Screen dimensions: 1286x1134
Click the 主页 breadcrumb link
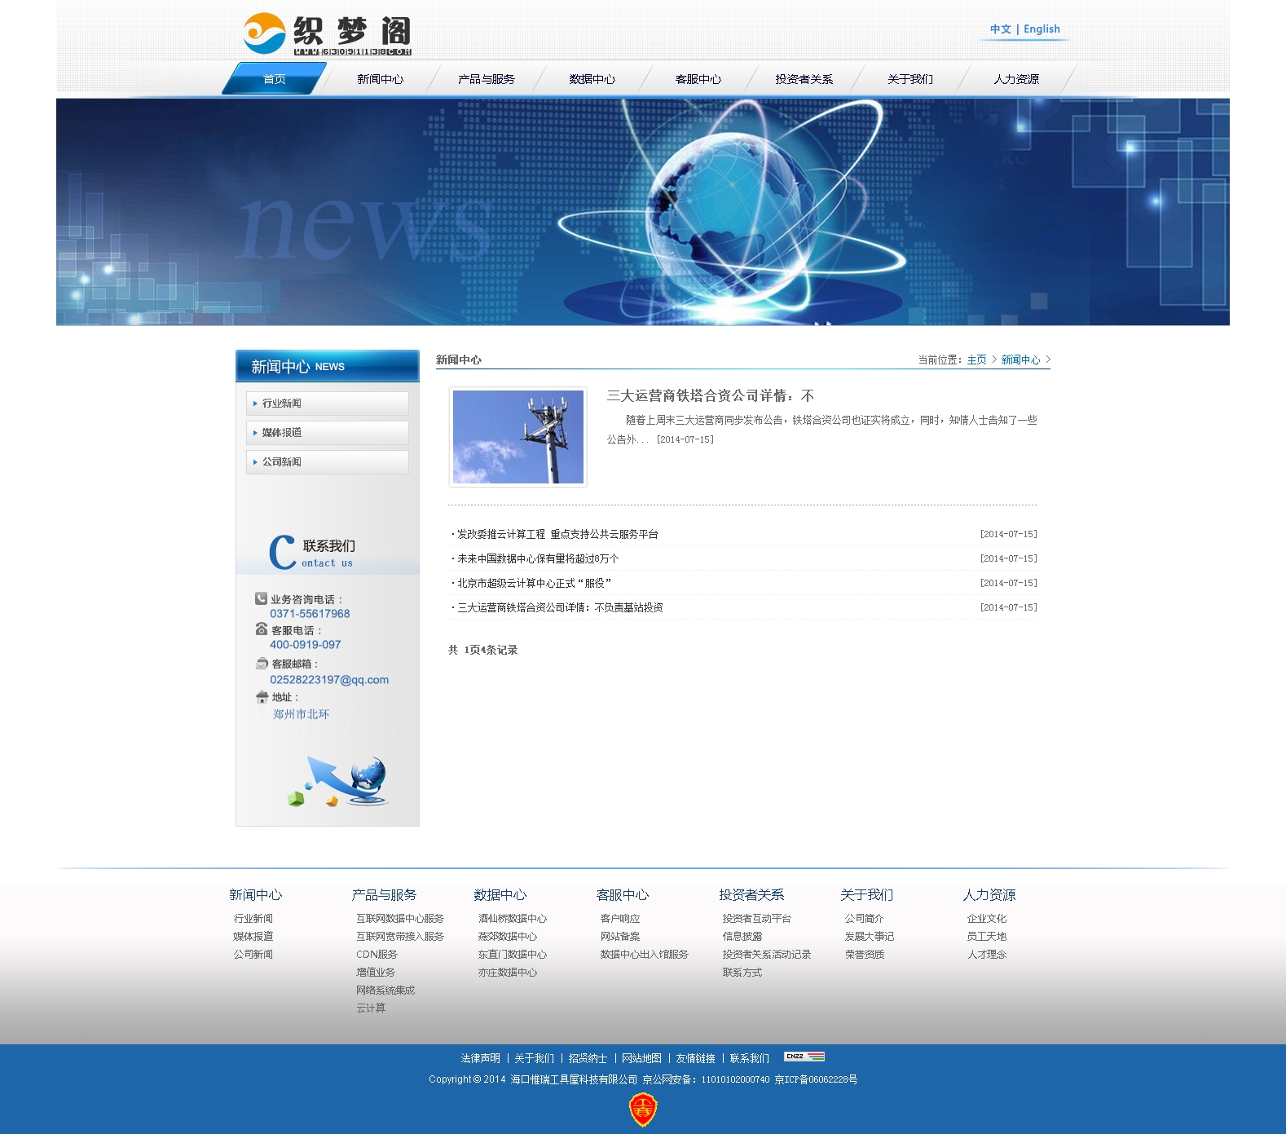coord(976,360)
